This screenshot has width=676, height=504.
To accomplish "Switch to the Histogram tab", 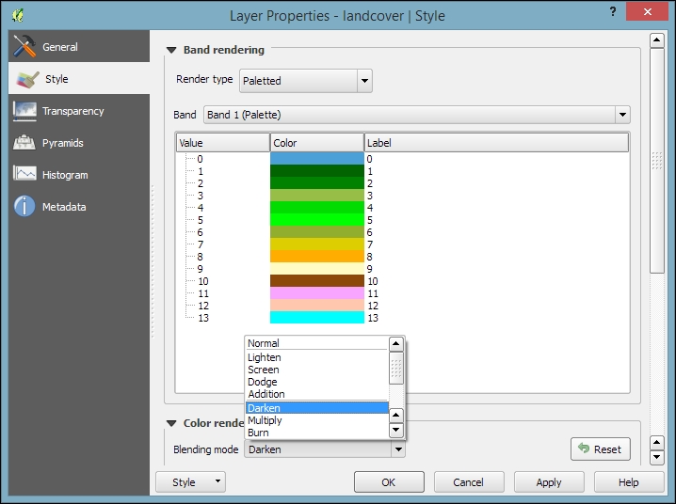I will click(x=79, y=175).
